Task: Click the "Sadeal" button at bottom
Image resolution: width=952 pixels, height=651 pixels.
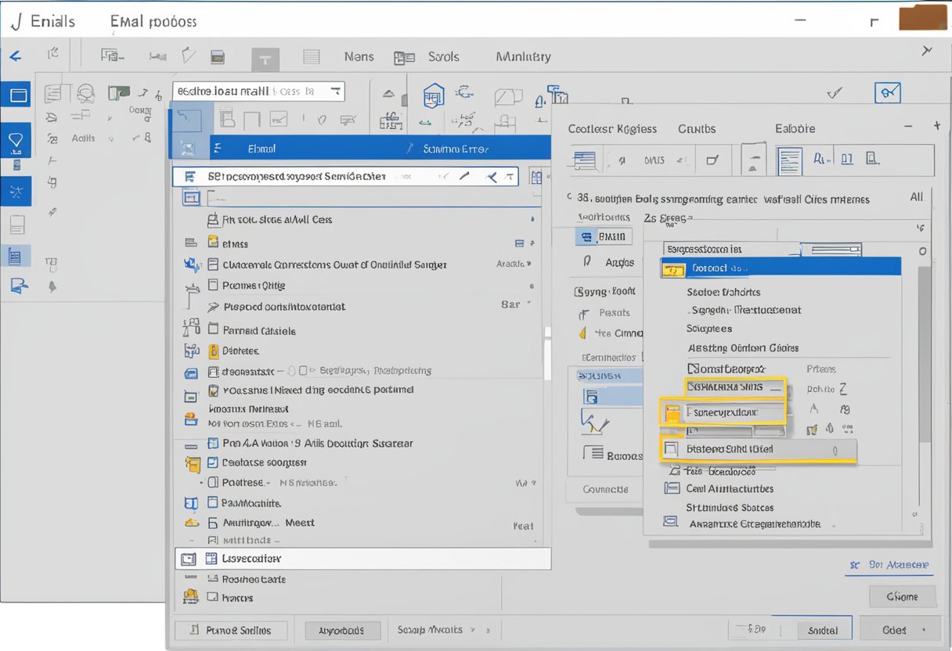Action: click(x=823, y=630)
